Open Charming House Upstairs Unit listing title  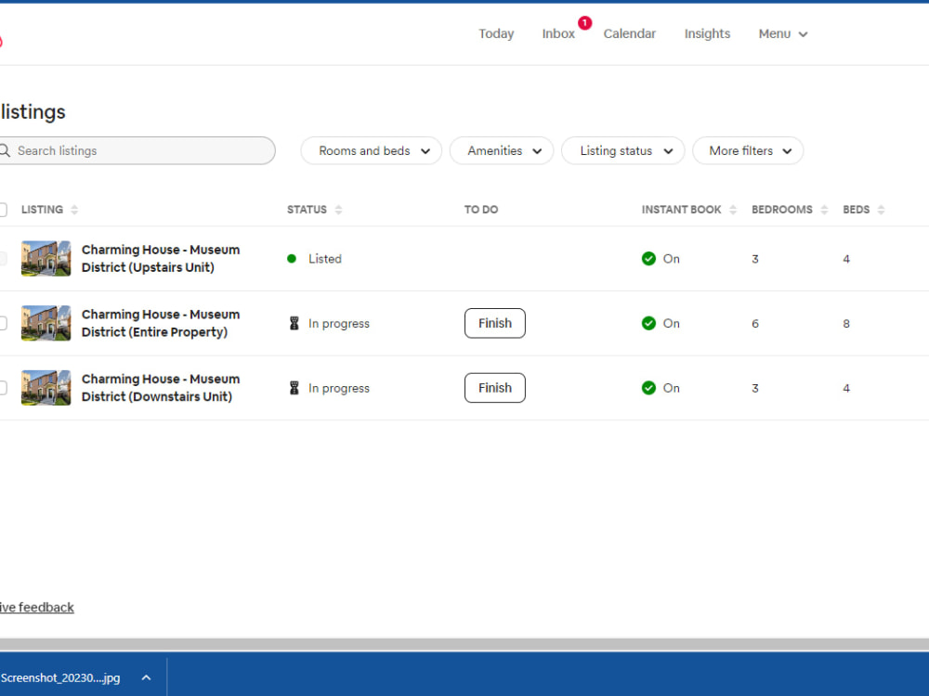161,259
